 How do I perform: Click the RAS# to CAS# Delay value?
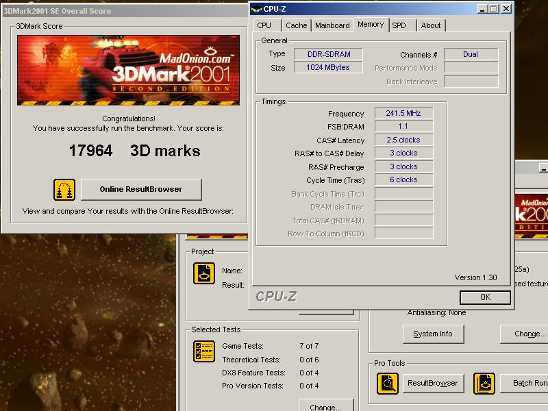(x=403, y=153)
